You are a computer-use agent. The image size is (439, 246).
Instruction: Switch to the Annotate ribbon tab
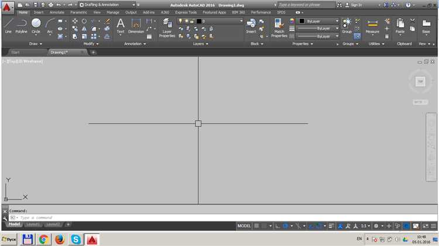pos(57,12)
